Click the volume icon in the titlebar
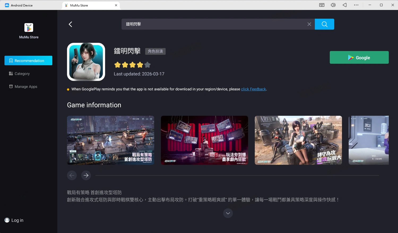 (333, 5)
